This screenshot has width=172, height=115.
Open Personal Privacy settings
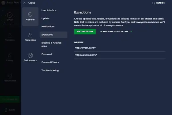pyautogui.click(x=50, y=62)
